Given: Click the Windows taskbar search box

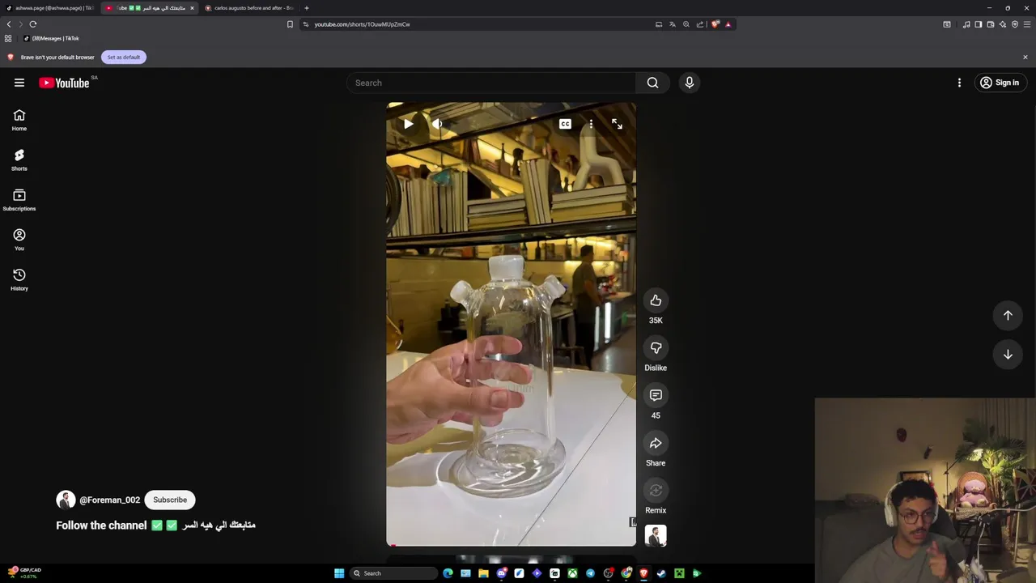Looking at the screenshot, I should pos(393,573).
